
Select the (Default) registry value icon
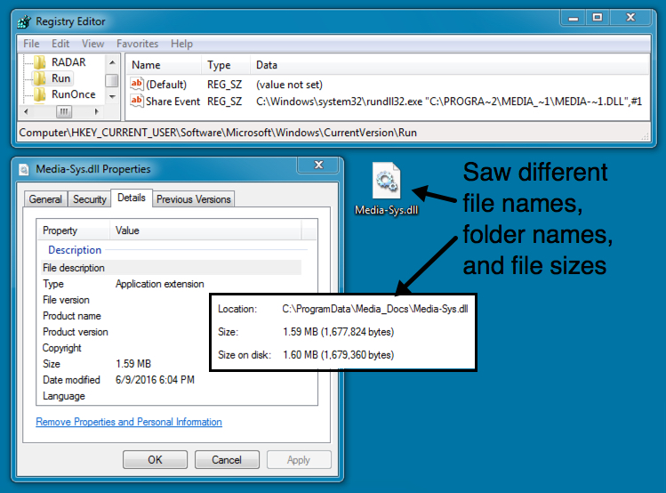[x=137, y=84]
